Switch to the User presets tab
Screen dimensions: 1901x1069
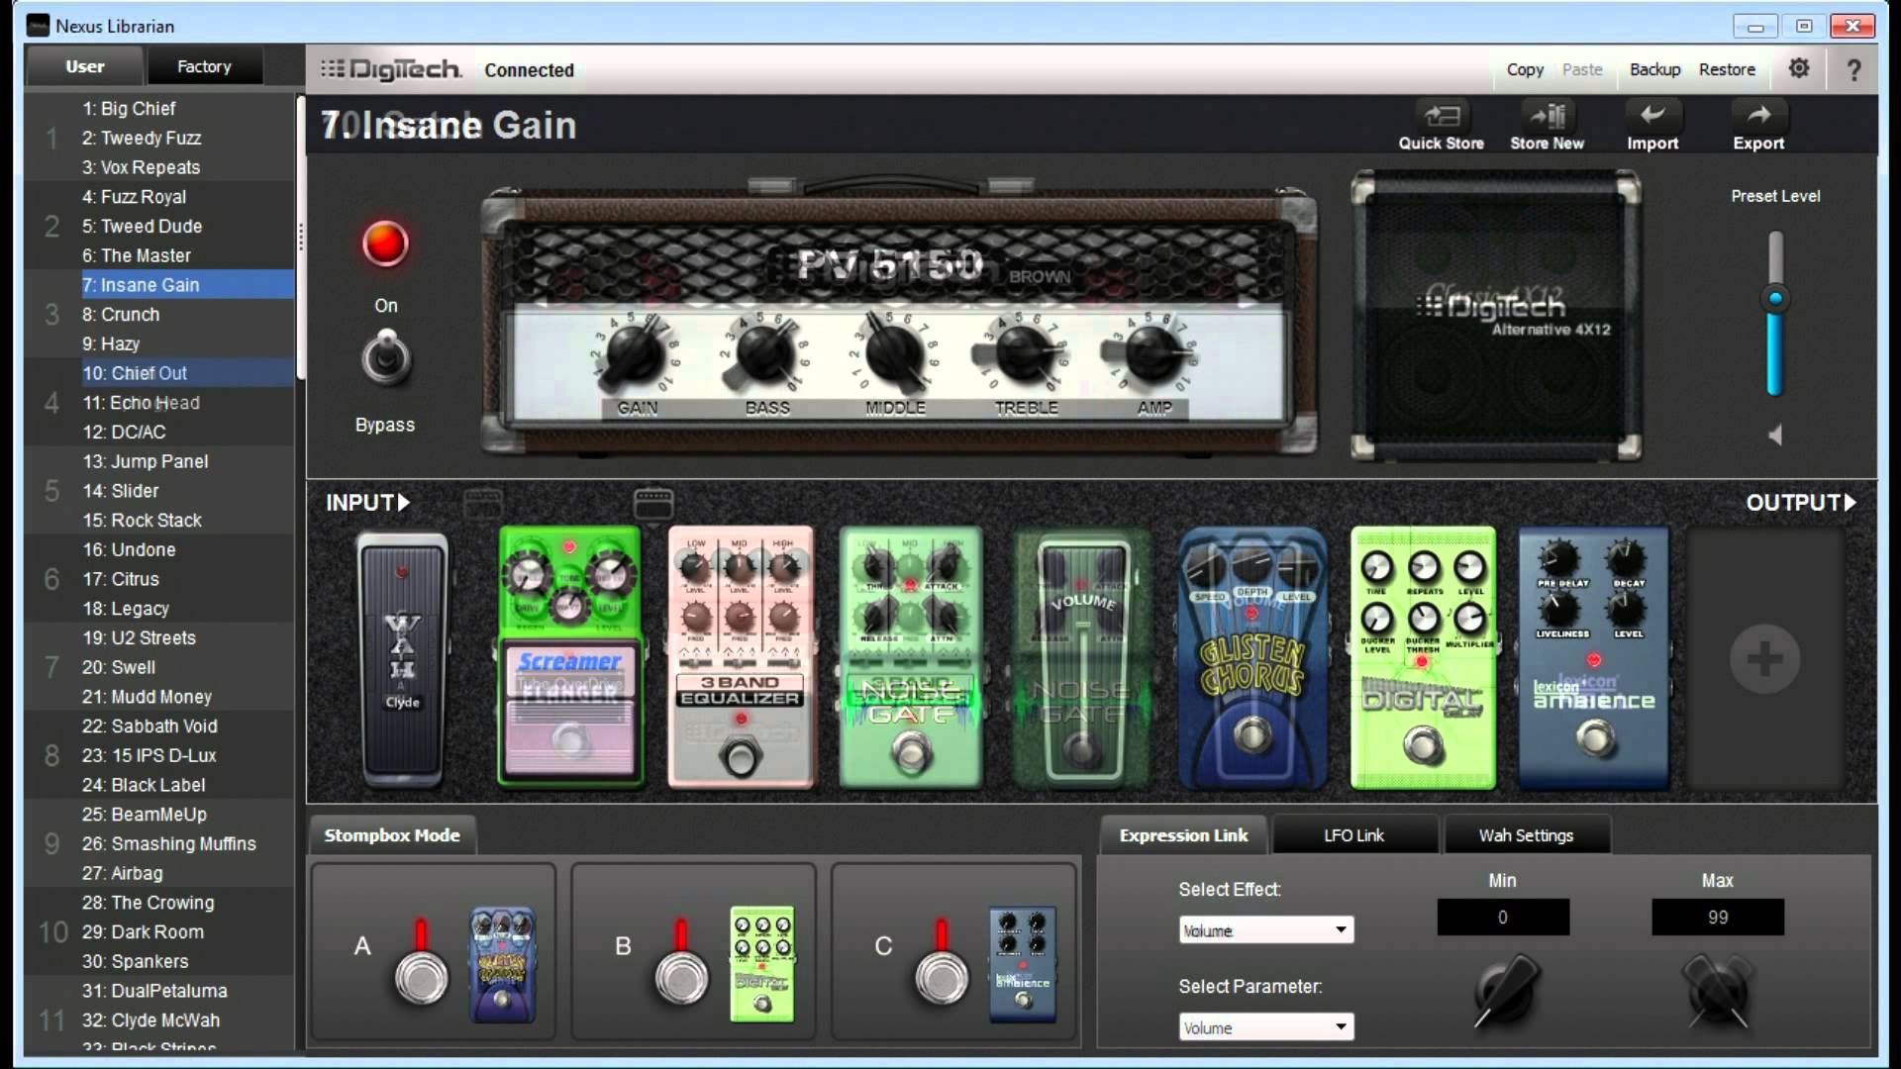[85, 66]
